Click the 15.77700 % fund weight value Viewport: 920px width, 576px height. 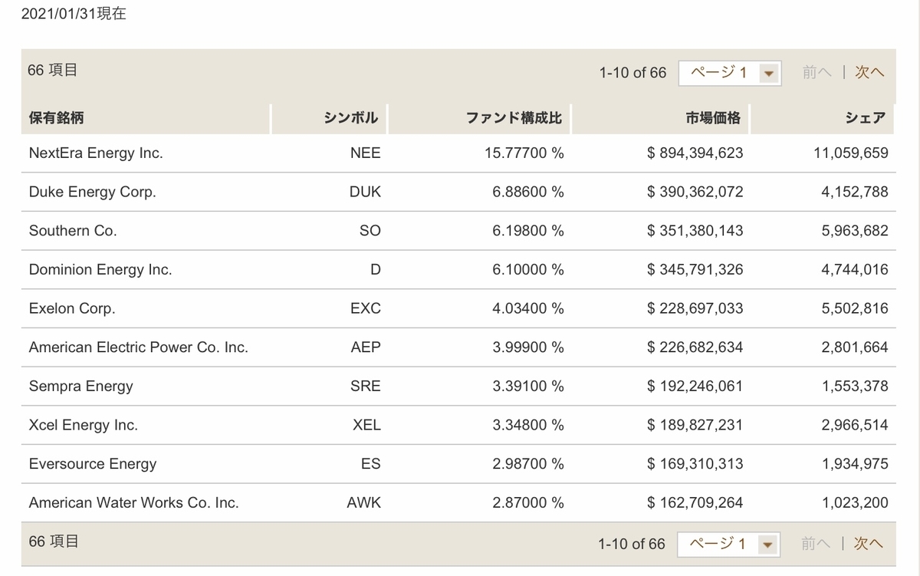click(x=524, y=153)
